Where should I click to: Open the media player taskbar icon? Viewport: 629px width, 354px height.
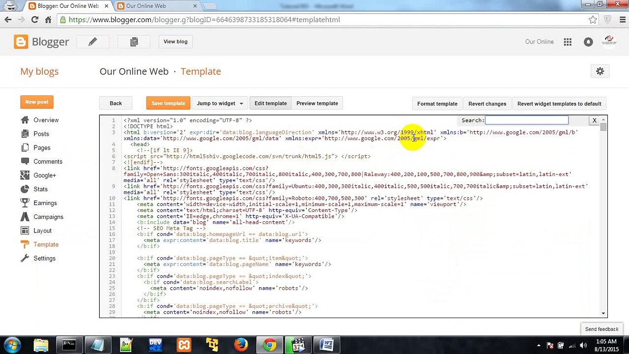[298, 345]
